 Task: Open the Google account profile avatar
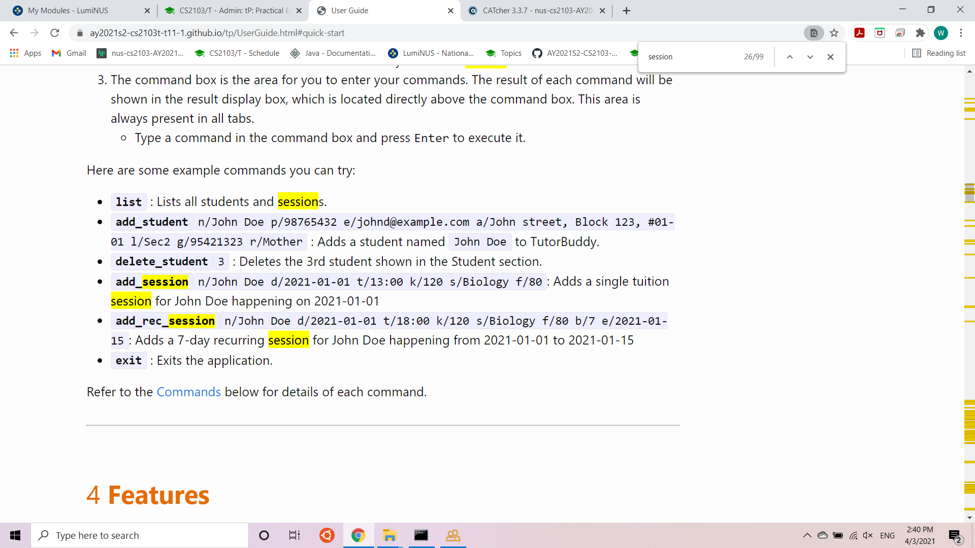coord(940,33)
